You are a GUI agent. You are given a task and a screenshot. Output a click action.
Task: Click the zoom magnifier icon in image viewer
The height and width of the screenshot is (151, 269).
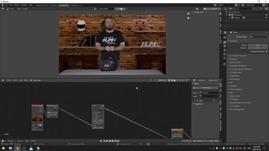point(188,13)
